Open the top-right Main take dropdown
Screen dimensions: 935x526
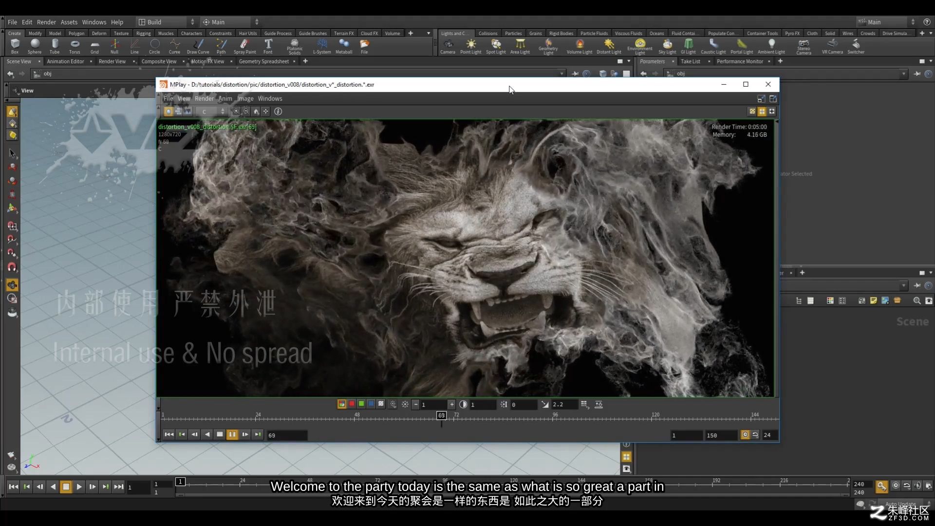[886, 22]
